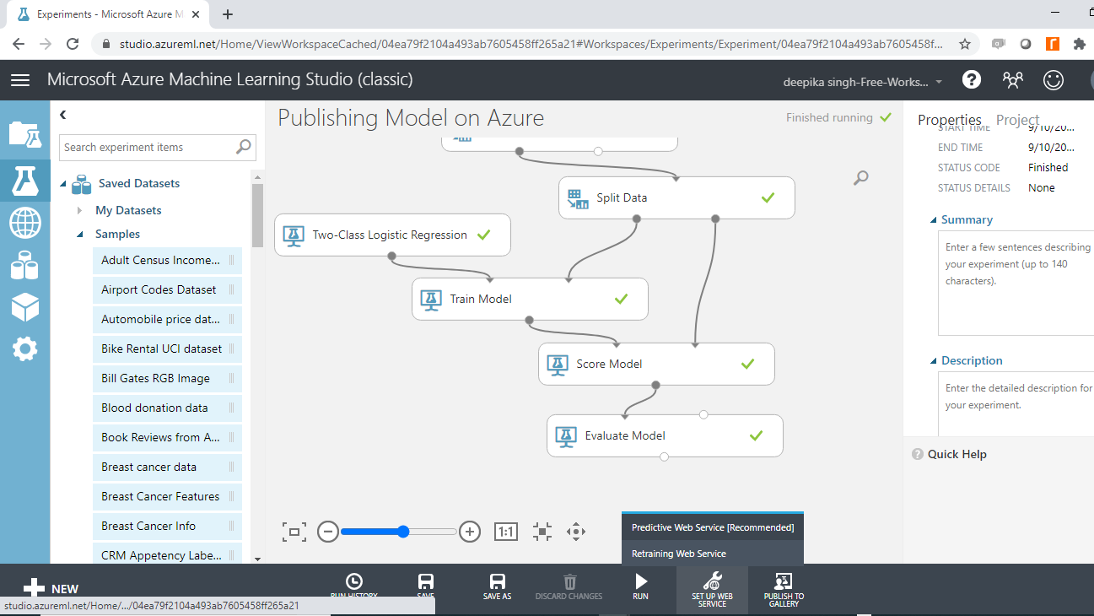Collapse the Samples tree node
This screenshot has width=1094, height=616.
coord(81,235)
